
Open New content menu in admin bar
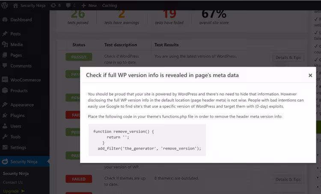point(92,6)
